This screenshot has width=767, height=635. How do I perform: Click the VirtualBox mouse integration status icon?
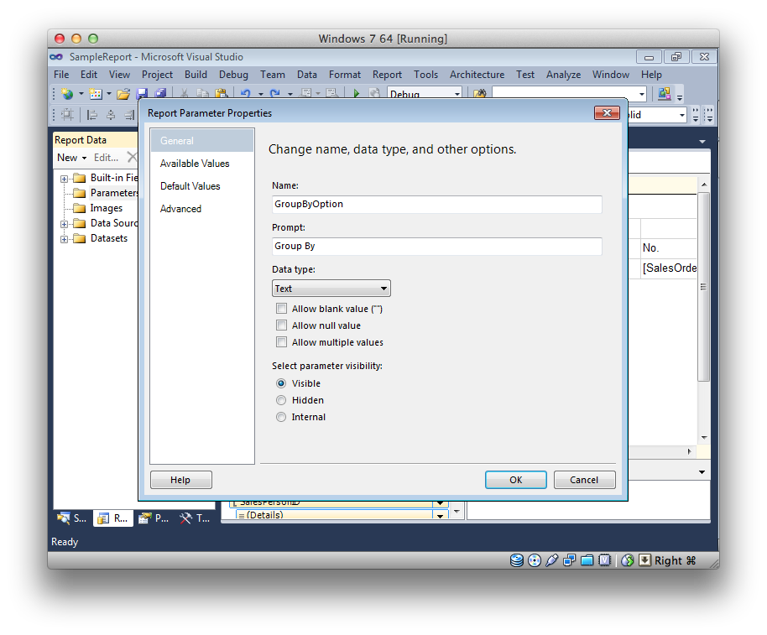[x=628, y=560]
